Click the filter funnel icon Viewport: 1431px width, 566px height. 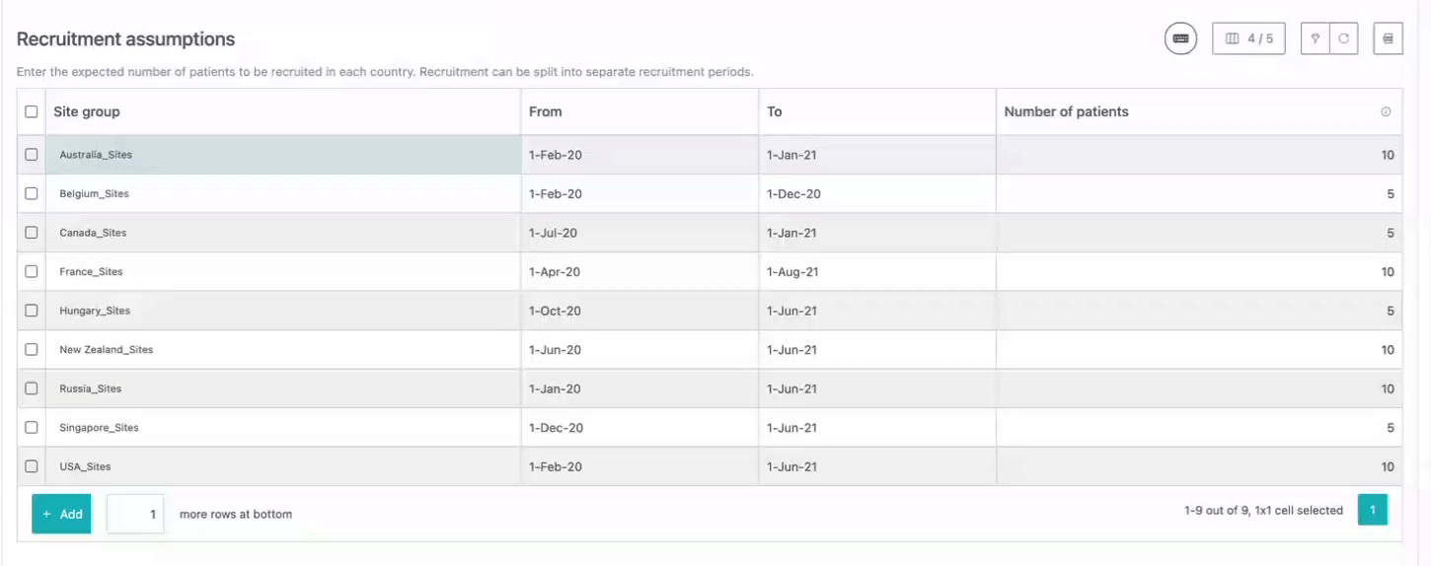coord(1316,38)
